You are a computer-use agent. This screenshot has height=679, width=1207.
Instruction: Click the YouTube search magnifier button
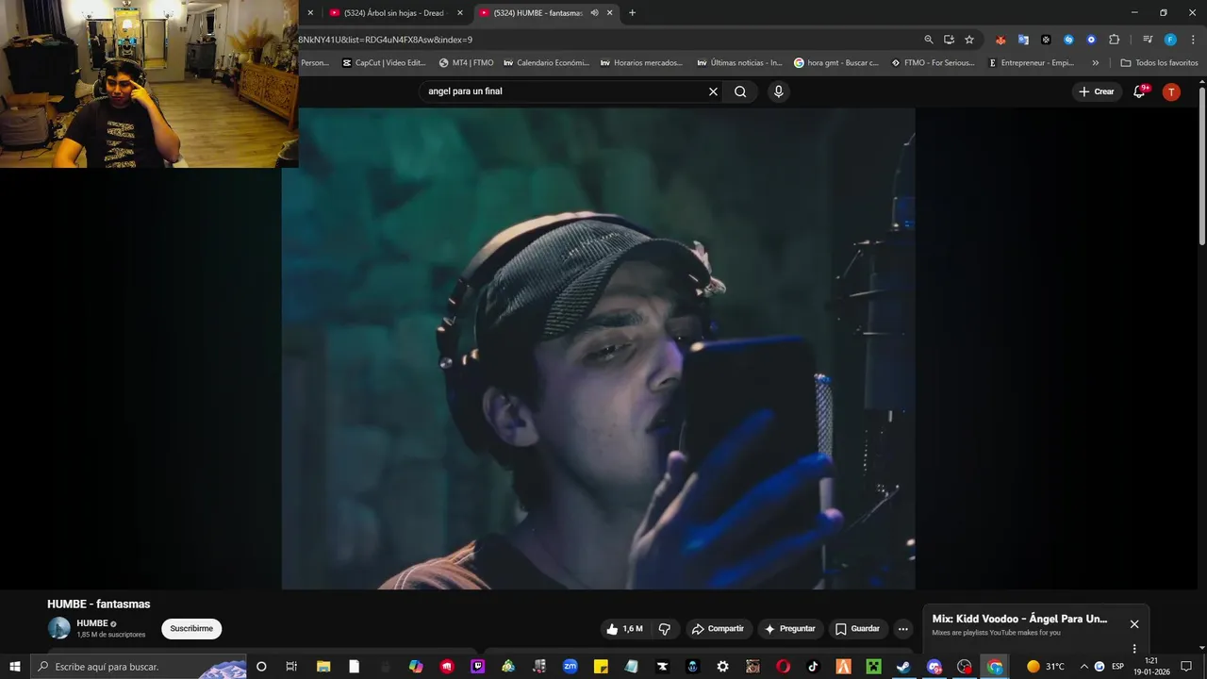click(740, 91)
